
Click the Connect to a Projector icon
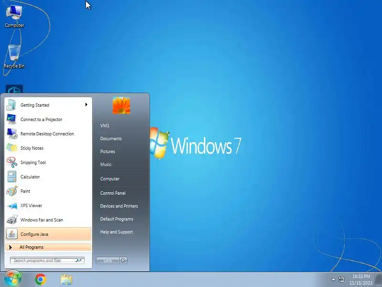11,119
